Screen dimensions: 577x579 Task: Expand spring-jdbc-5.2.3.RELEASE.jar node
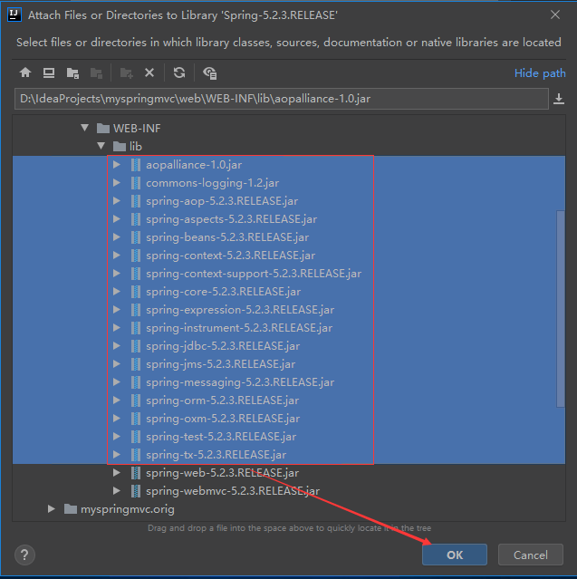tap(117, 345)
